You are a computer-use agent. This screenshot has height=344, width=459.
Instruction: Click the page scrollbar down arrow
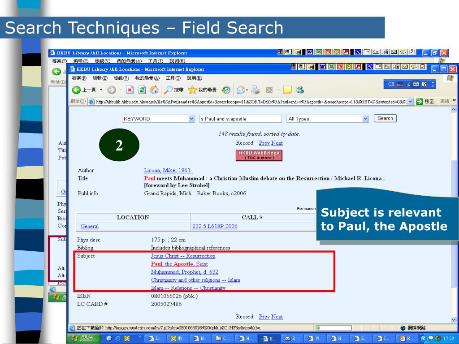454,320
